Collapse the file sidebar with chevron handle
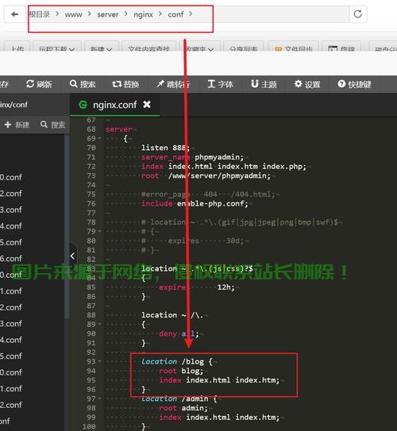 72,256
